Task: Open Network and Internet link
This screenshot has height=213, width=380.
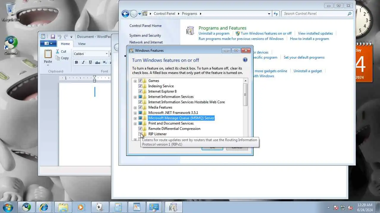Action: pyautogui.click(x=146, y=42)
